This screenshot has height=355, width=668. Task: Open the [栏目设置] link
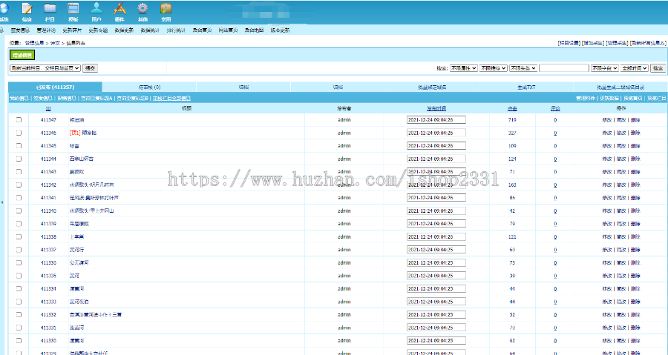click(x=569, y=43)
